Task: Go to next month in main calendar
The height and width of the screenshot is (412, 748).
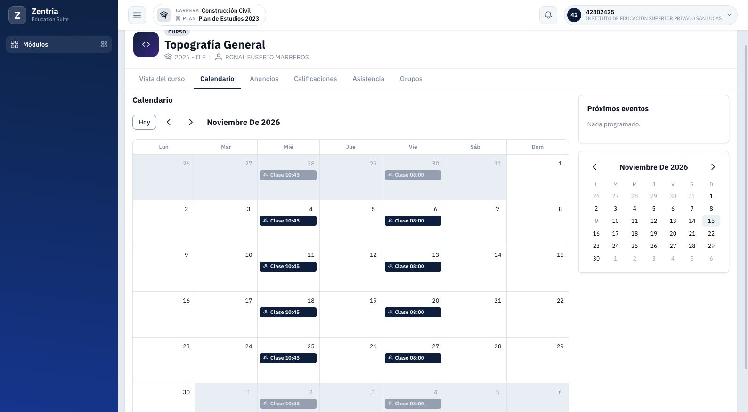Action: click(x=191, y=122)
